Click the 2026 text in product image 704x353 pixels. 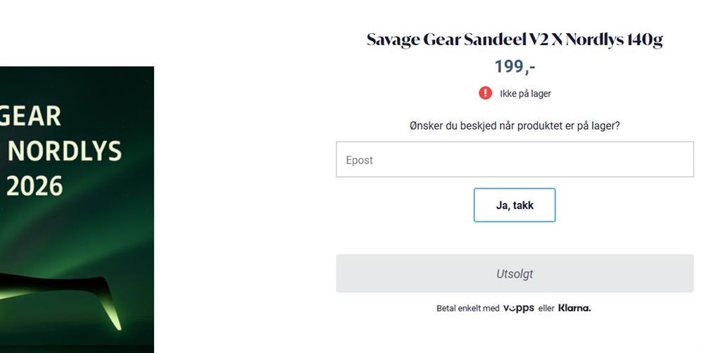(x=35, y=186)
